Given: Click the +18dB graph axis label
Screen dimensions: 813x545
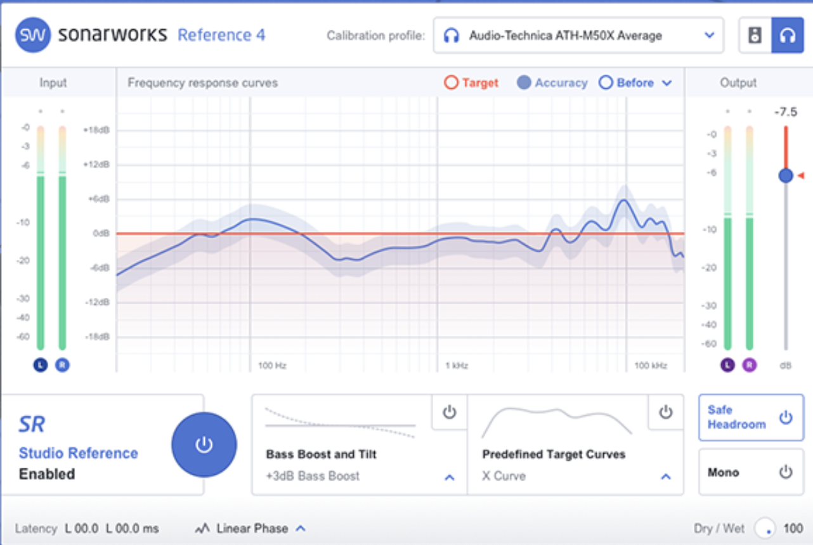Looking at the screenshot, I should pyautogui.click(x=96, y=130).
